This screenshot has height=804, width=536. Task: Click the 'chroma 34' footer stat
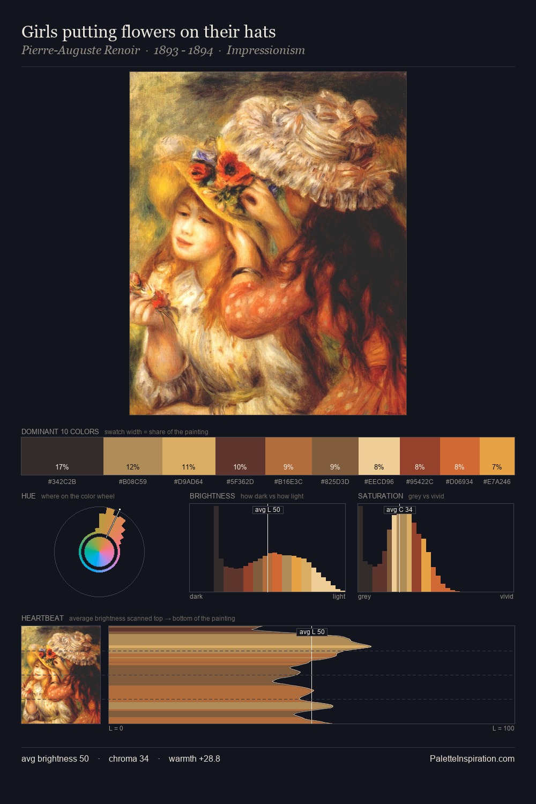click(x=129, y=758)
